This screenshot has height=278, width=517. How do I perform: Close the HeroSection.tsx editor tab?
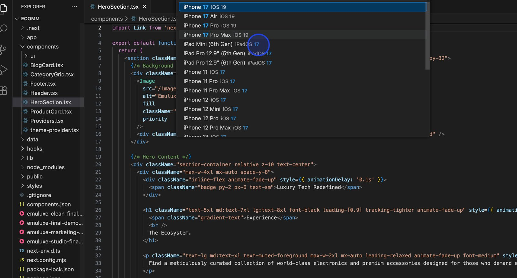[144, 6]
